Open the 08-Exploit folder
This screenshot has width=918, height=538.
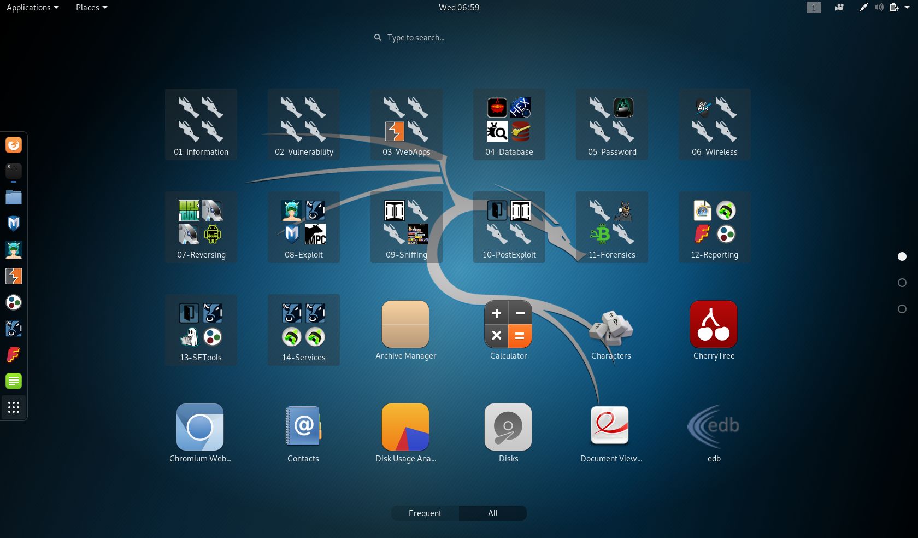(x=304, y=227)
